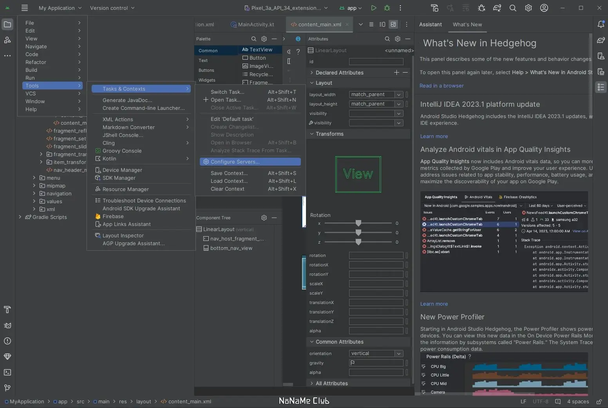Open Search Everywhere magnifier in title bar

(x=513, y=8)
